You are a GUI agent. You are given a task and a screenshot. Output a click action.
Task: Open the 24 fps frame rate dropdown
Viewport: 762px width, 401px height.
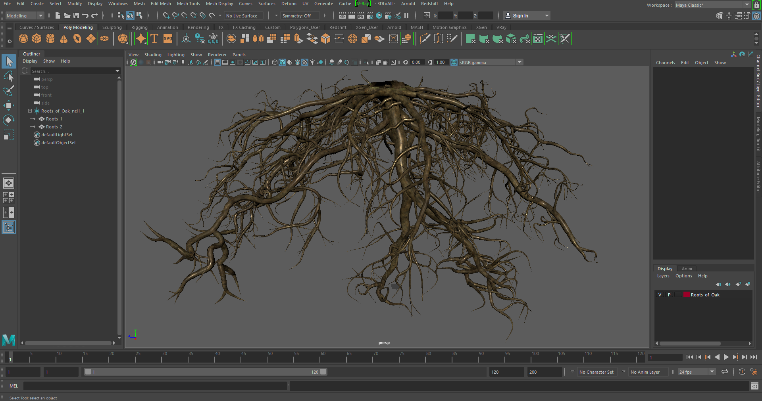click(x=697, y=372)
